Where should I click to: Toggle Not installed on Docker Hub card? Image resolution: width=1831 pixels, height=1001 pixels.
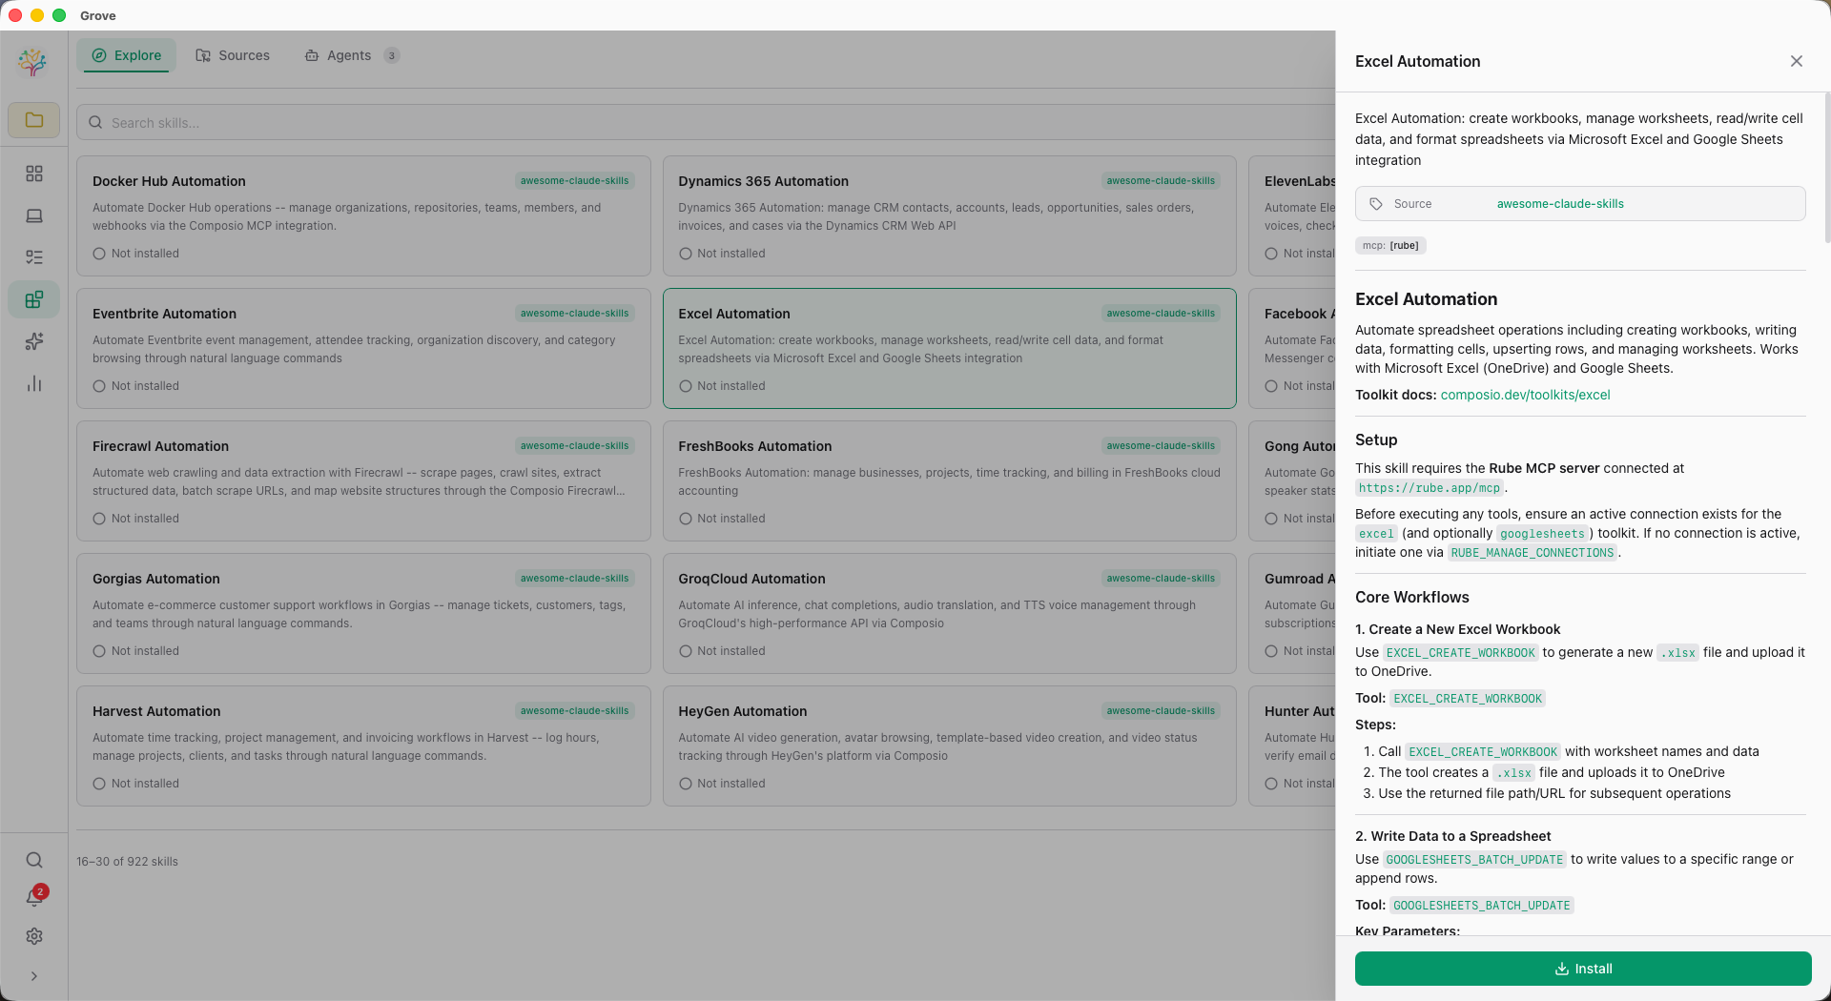136,254
